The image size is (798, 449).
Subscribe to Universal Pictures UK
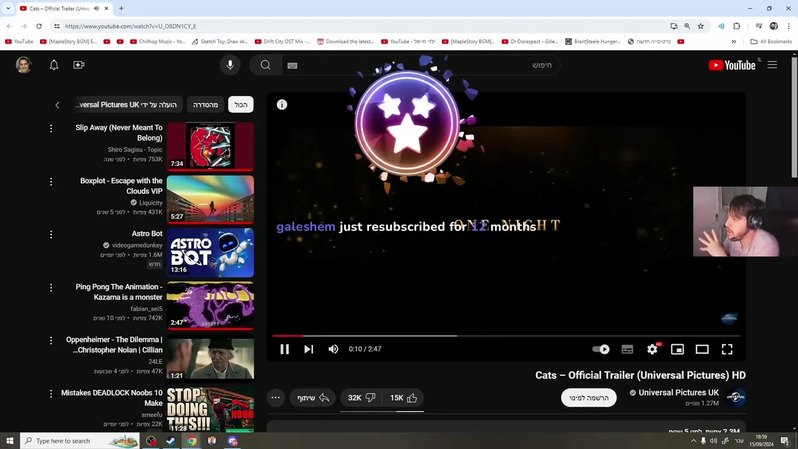pos(589,398)
